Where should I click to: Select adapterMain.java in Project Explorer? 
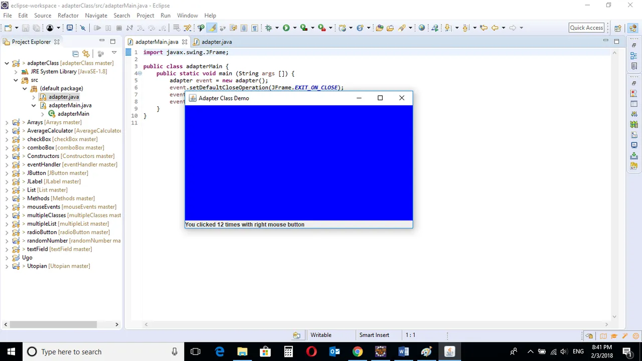click(70, 105)
